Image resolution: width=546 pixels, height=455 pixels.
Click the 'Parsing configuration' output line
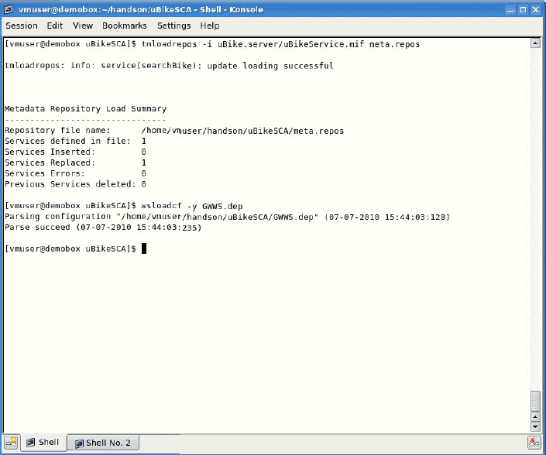[x=228, y=217]
